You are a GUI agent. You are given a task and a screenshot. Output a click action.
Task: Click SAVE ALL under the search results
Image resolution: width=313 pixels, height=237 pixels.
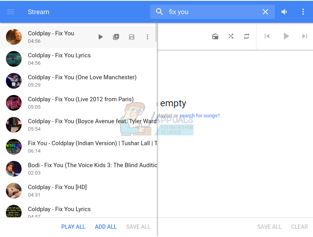(x=138, y=227)
